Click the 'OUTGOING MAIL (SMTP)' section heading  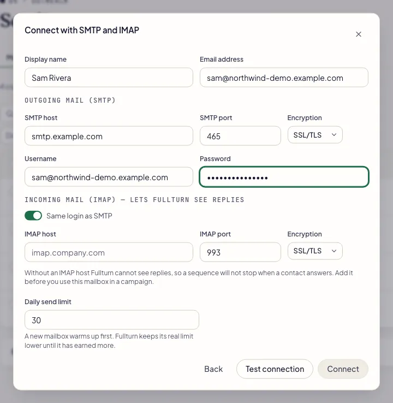[x=70, y=100]
